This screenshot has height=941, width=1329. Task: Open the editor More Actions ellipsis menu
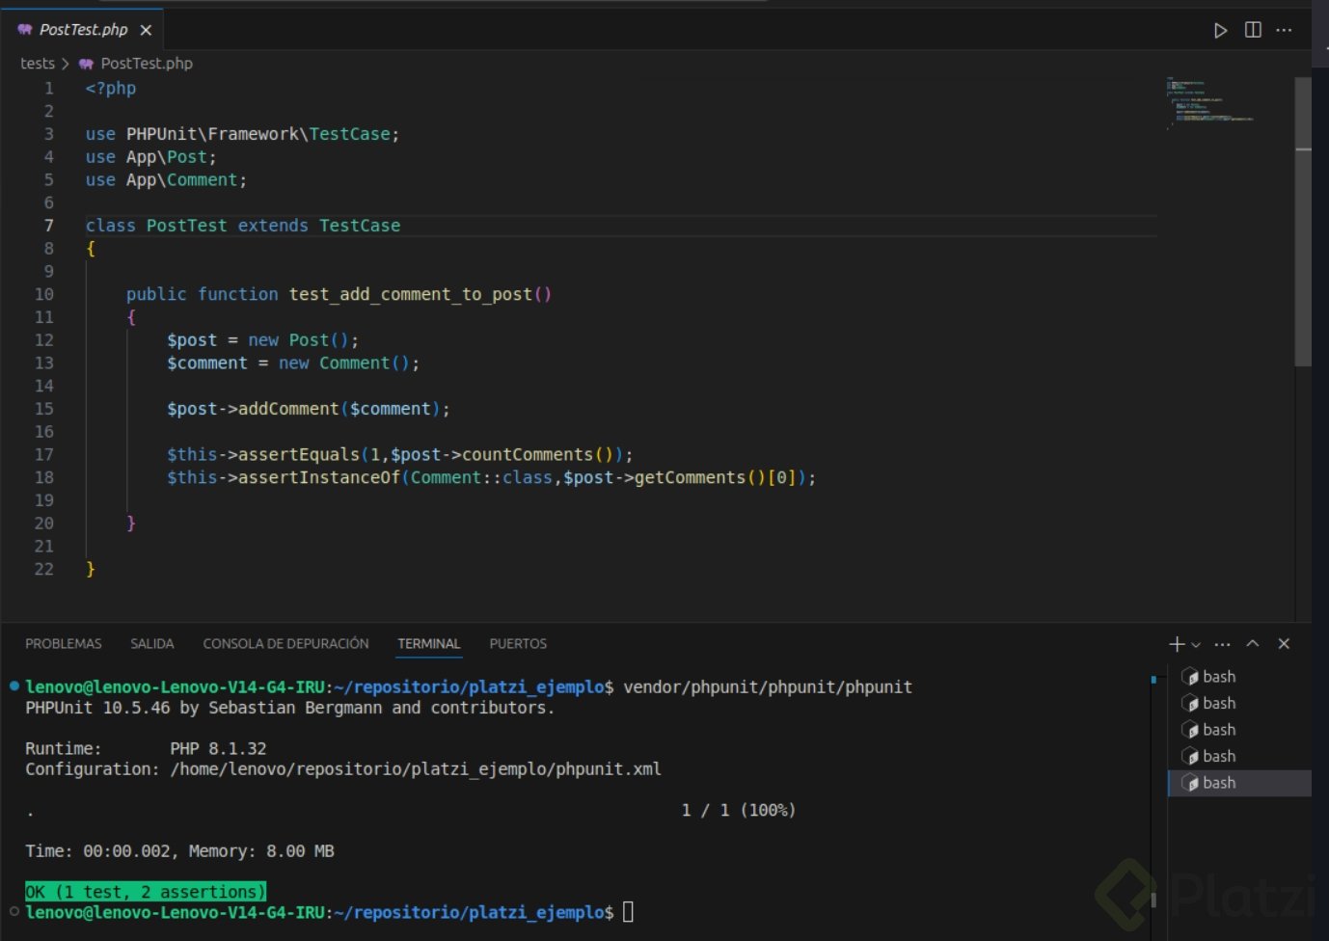(1284, 30)
